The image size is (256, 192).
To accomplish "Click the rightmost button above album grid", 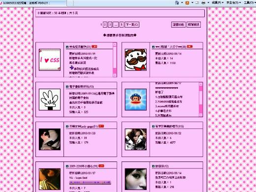I will click(193, 25).
